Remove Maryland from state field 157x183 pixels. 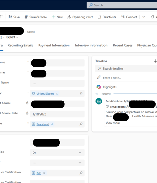tap(52, 124)
